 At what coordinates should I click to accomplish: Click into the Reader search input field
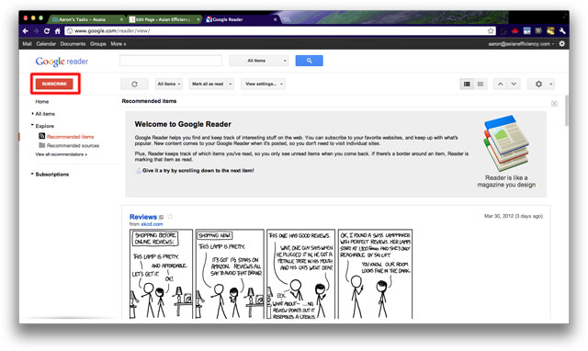[171, 61]
